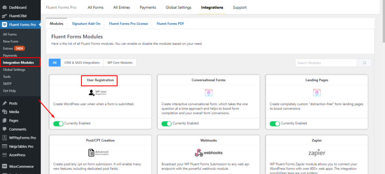This screenshot has height=174, width=385.
Task: Click the webhooks logo
Action: point(208,153)
